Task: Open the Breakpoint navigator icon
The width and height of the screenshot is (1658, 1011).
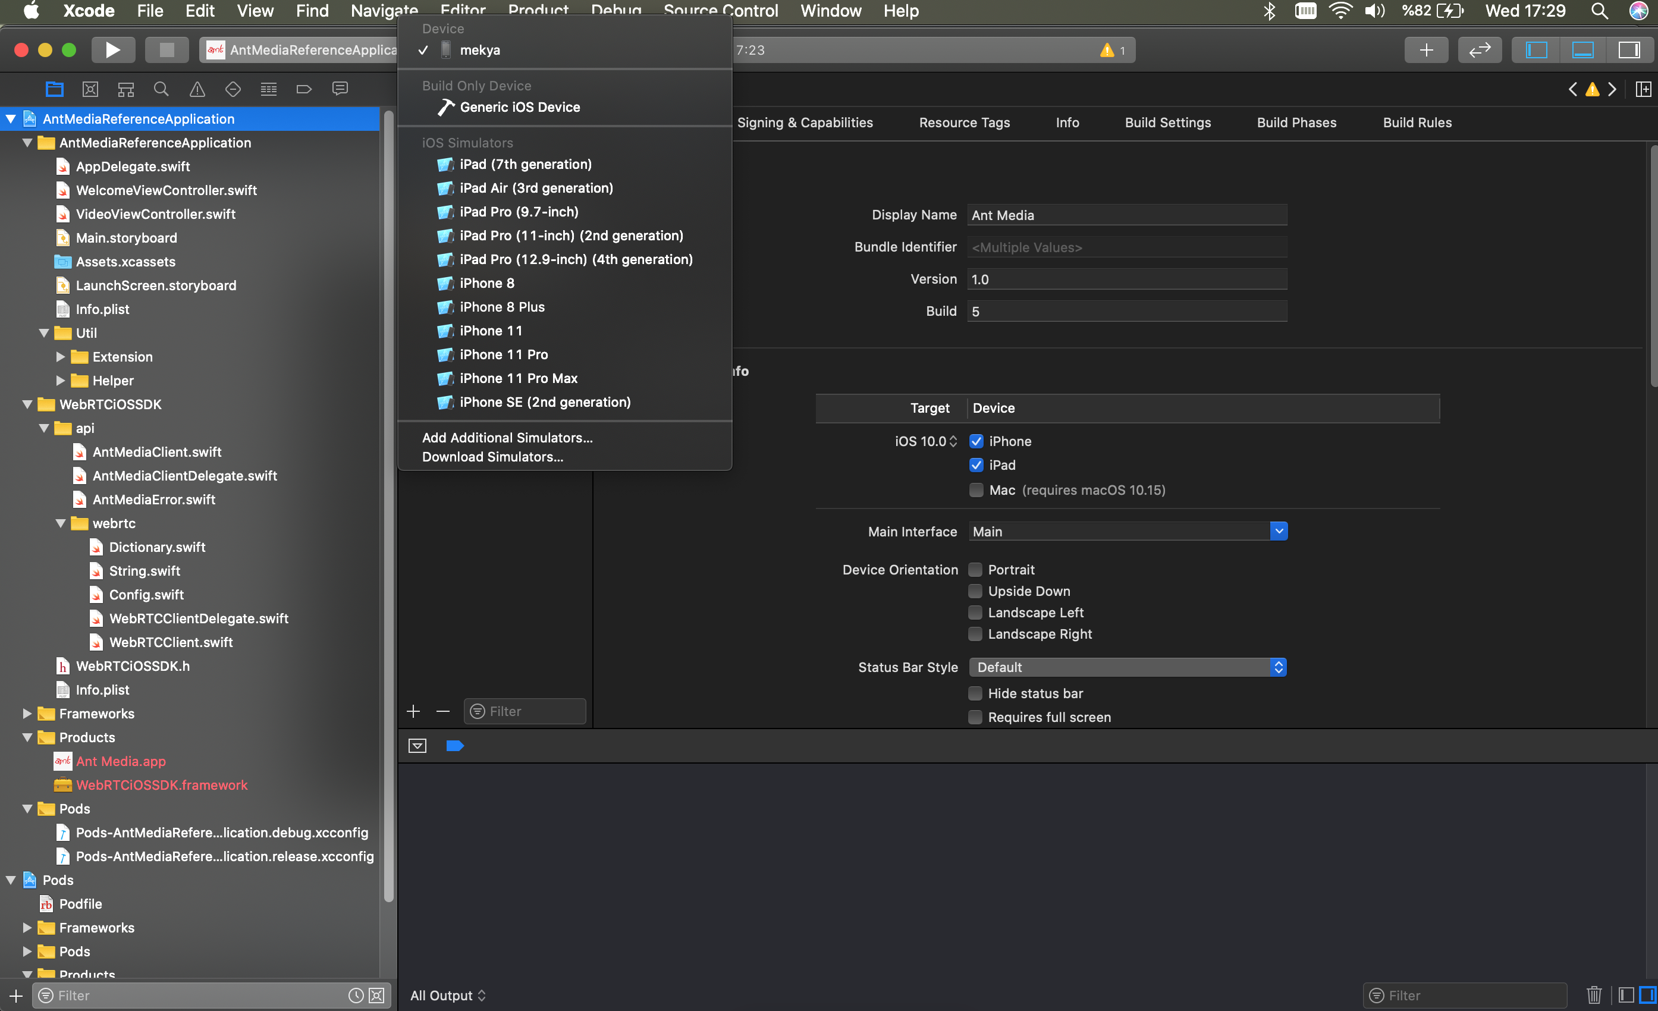Action: [304, 89]
